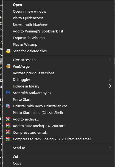The height and width of the screenshot is (167, 115).
Task: Click the Recuva icon beside Scan for deleted files
Action: 8,51
